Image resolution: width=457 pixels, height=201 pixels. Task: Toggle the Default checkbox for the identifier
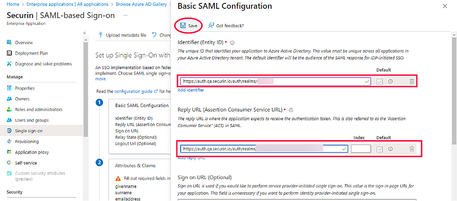click(379, 82)
